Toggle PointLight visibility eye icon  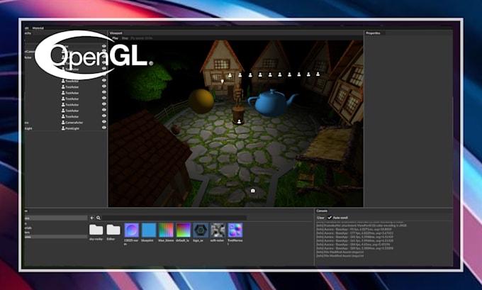(x=104, y=128)
